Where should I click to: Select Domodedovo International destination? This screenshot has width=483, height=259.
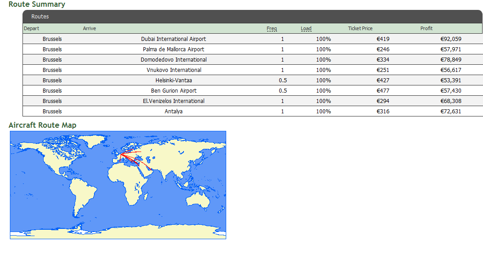coord(174,59)
